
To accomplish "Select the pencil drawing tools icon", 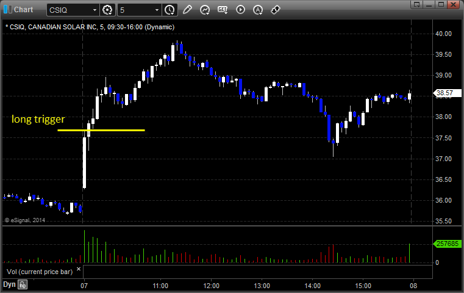I will click(x=187, y=10).
